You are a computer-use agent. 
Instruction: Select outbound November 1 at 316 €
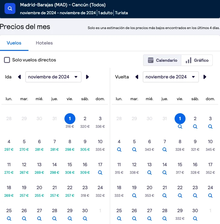click(x=70, y=121)
